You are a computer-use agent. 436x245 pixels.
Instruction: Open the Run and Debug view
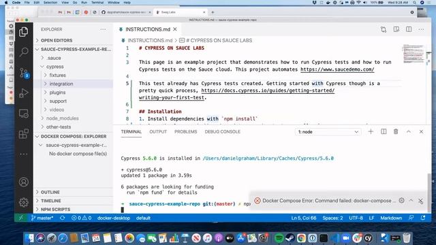pyautogui.click(x=24, y=93)
